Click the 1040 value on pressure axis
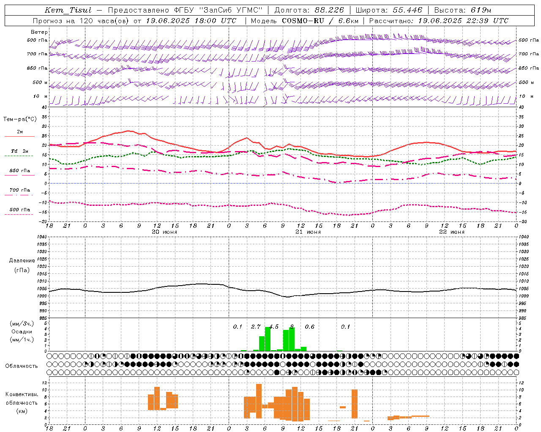Image resolution: width=541 pixels, height=432 pixels. pos(41,237)
